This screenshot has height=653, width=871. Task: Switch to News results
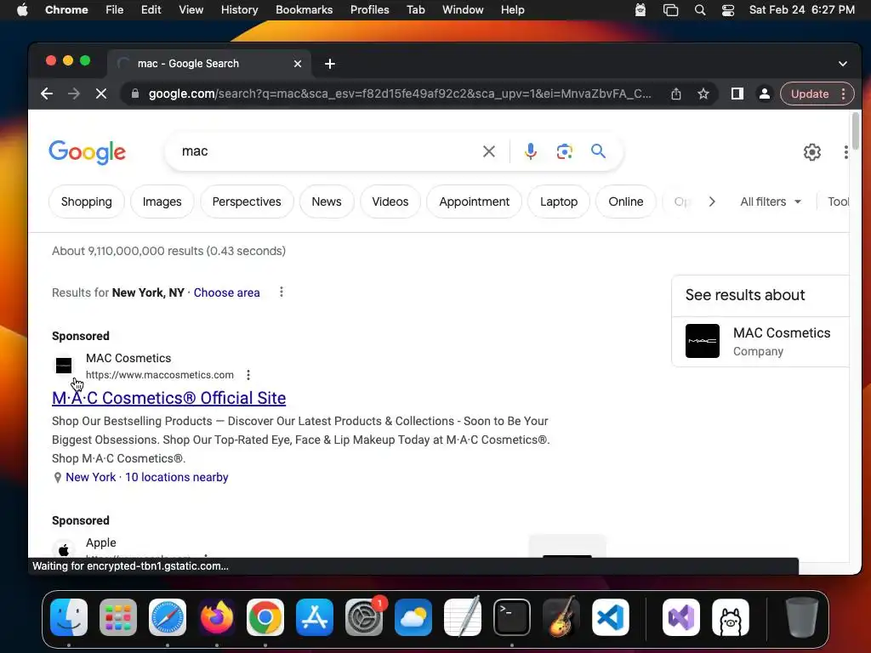coord(327,202)
